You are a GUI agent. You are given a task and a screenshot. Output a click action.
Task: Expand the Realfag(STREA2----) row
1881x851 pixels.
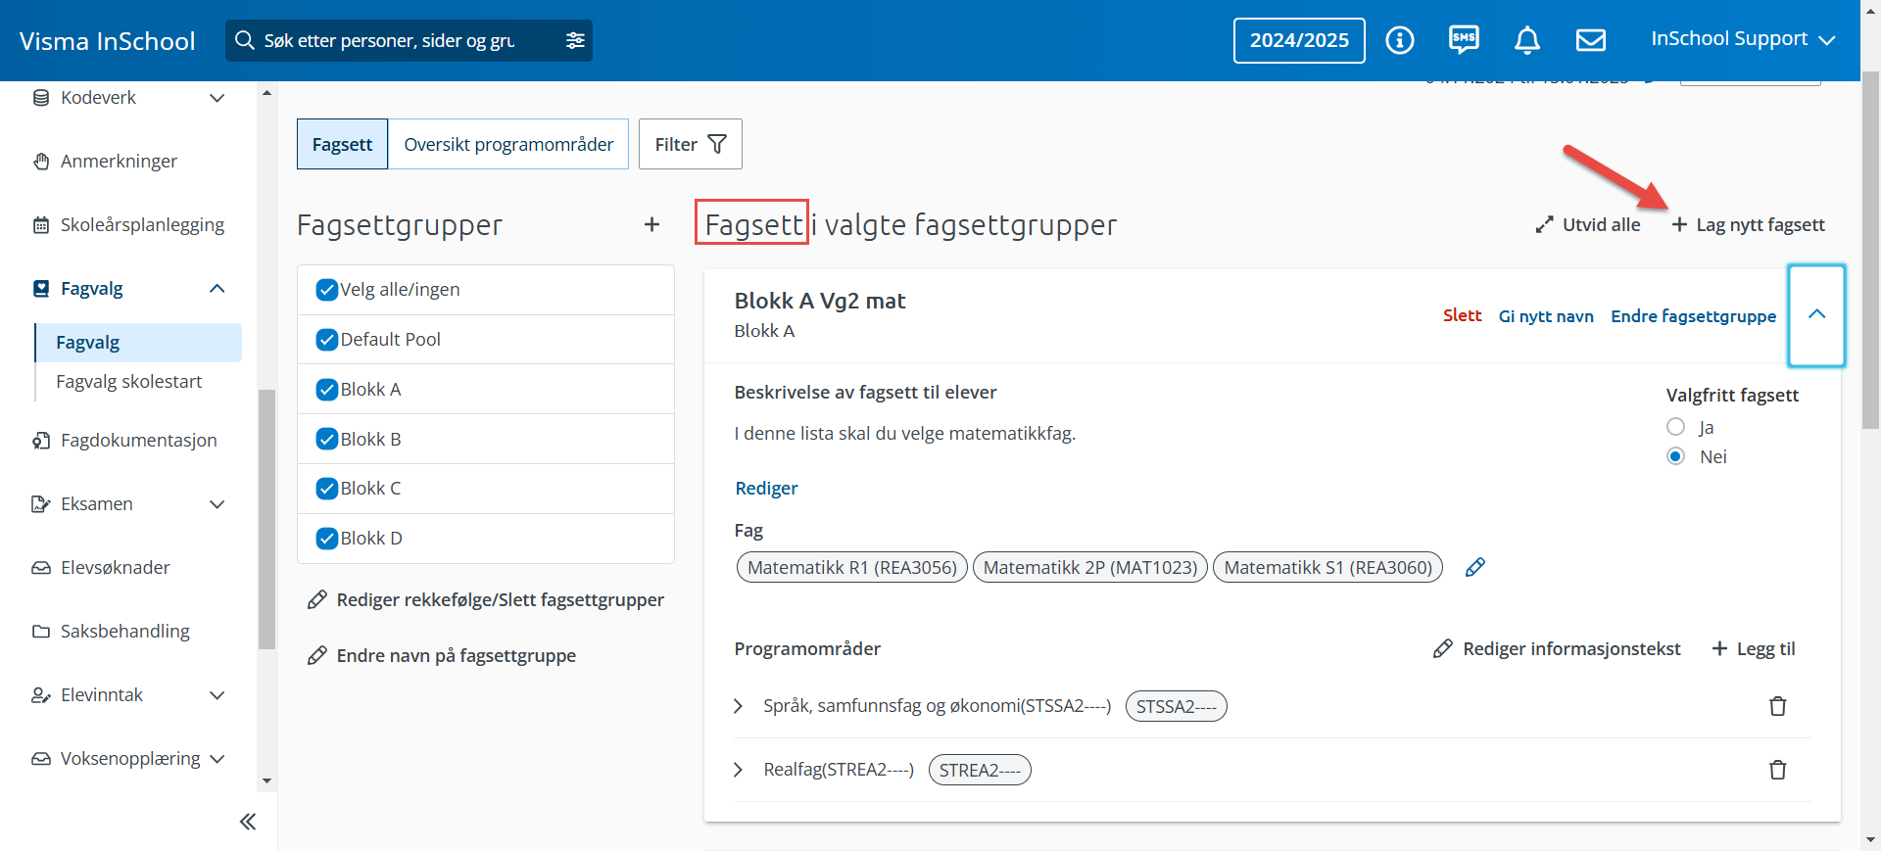(739, 770)
